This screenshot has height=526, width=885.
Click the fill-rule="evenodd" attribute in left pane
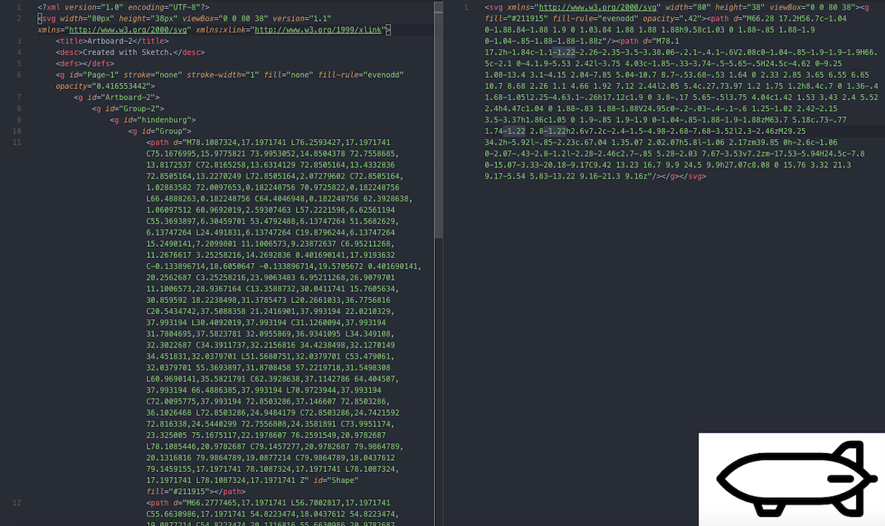click(360, 74)
